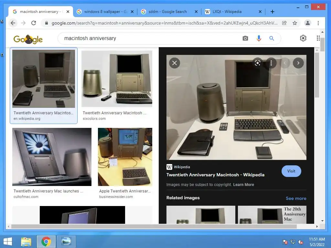Click the Twentieth Anniversary Mac launches caption
The image size is (331, 248).
tap(48, 191)
